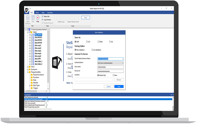Expand the Data Types tree node
This screenshot has width=198, height=125.
(x=30, y=85)
